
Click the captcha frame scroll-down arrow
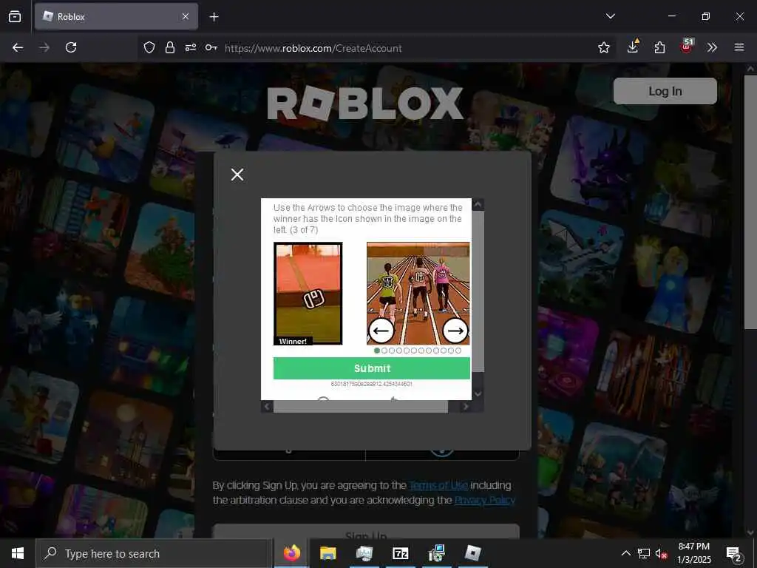(x=478, y=393)
